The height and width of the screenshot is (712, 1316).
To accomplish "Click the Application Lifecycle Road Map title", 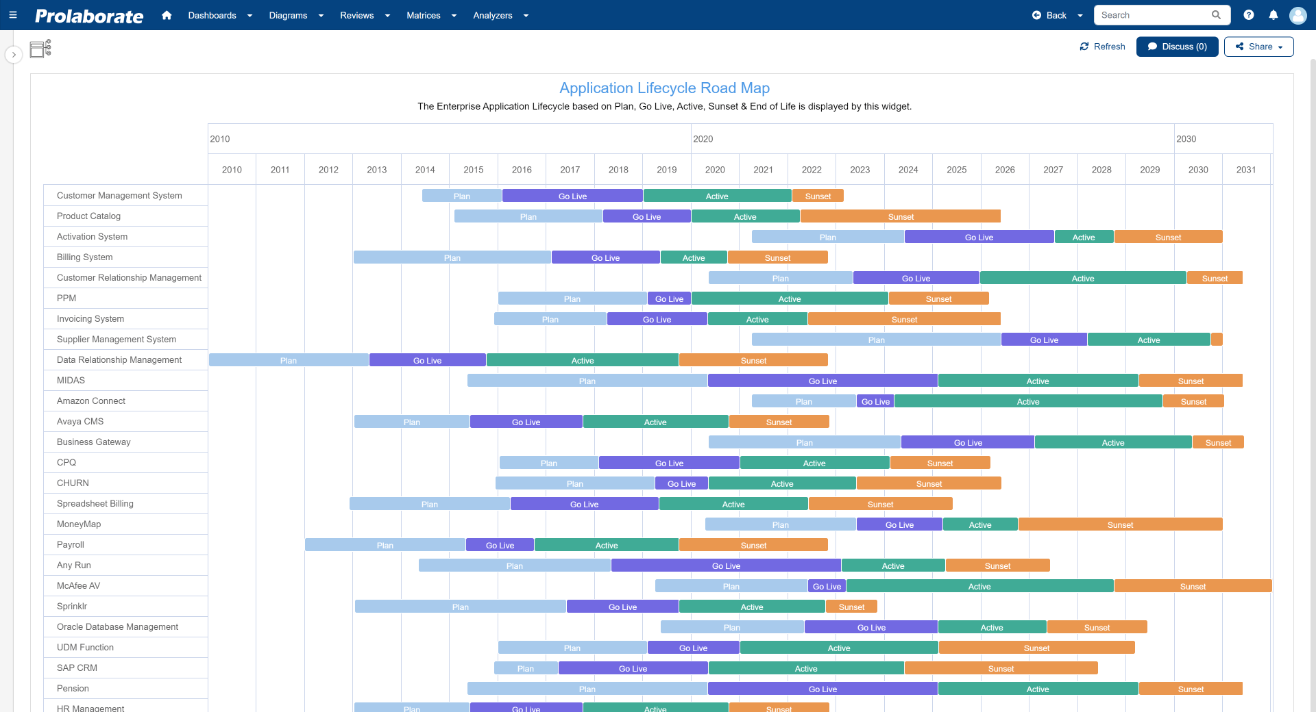I will coord(664,88).
